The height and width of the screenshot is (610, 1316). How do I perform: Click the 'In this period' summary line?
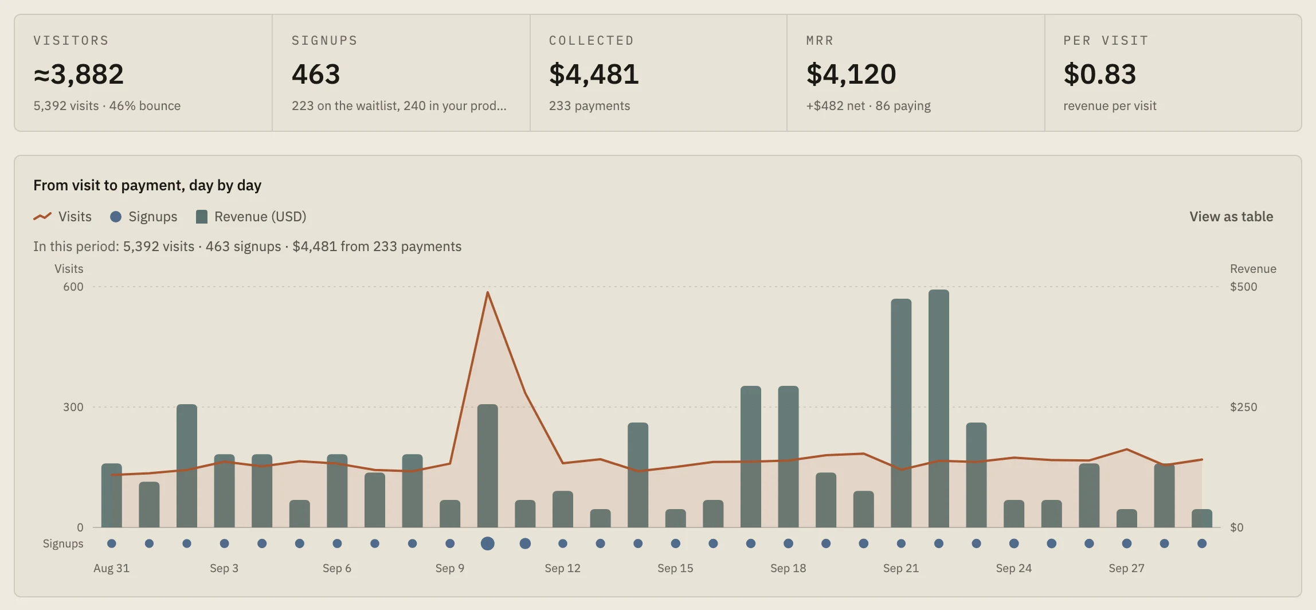click(x=247, y=247)
